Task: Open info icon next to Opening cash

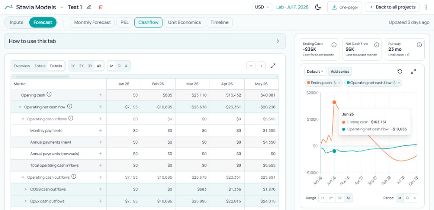Action: tap(49, 94)
